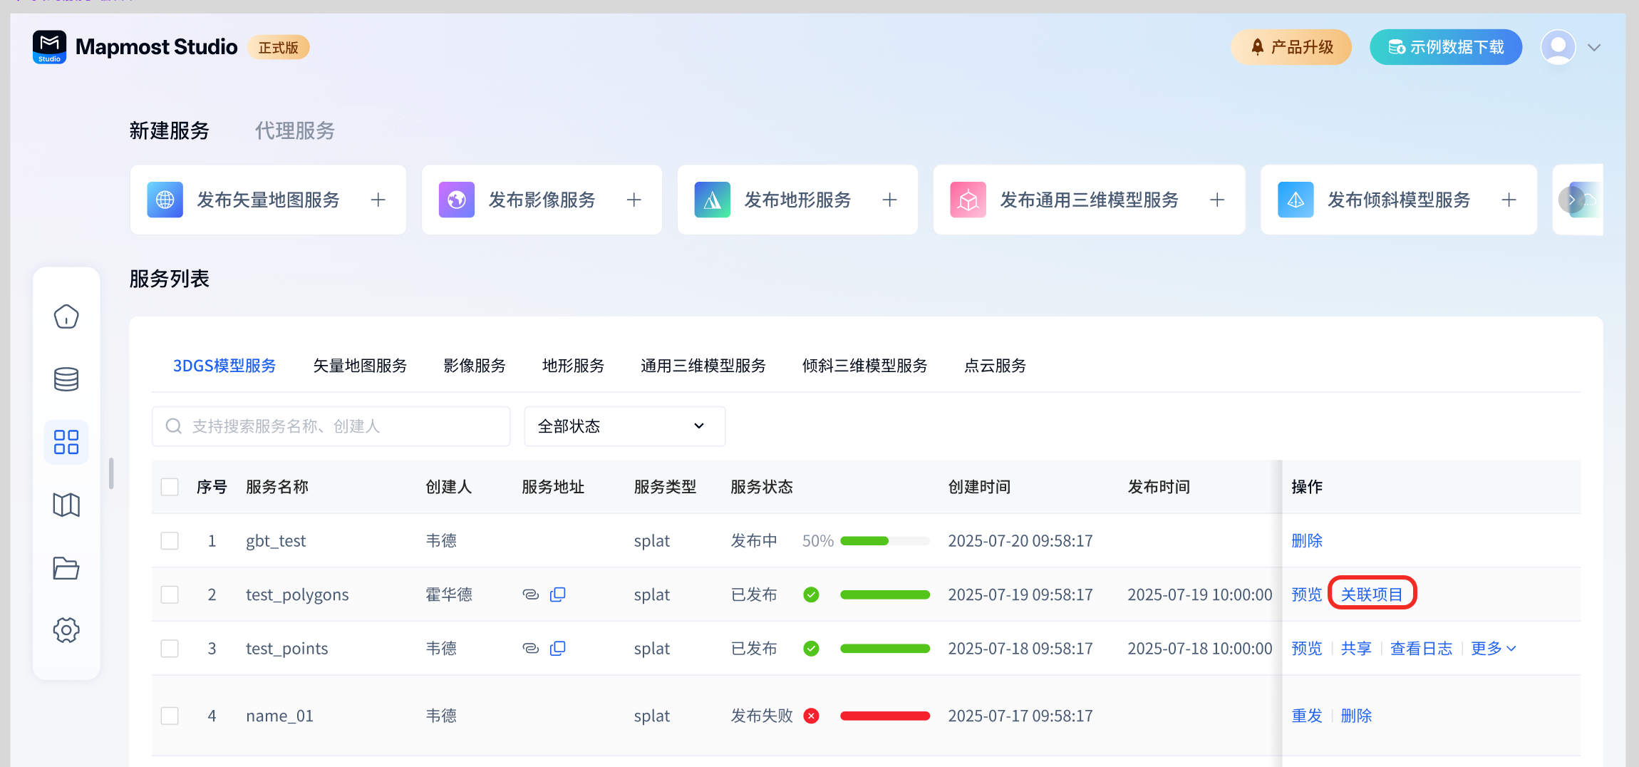Switch to the 代理服务 tab

tap(294, 130)
